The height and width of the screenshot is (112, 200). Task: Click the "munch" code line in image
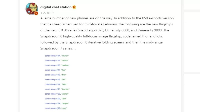click(57, 55)
